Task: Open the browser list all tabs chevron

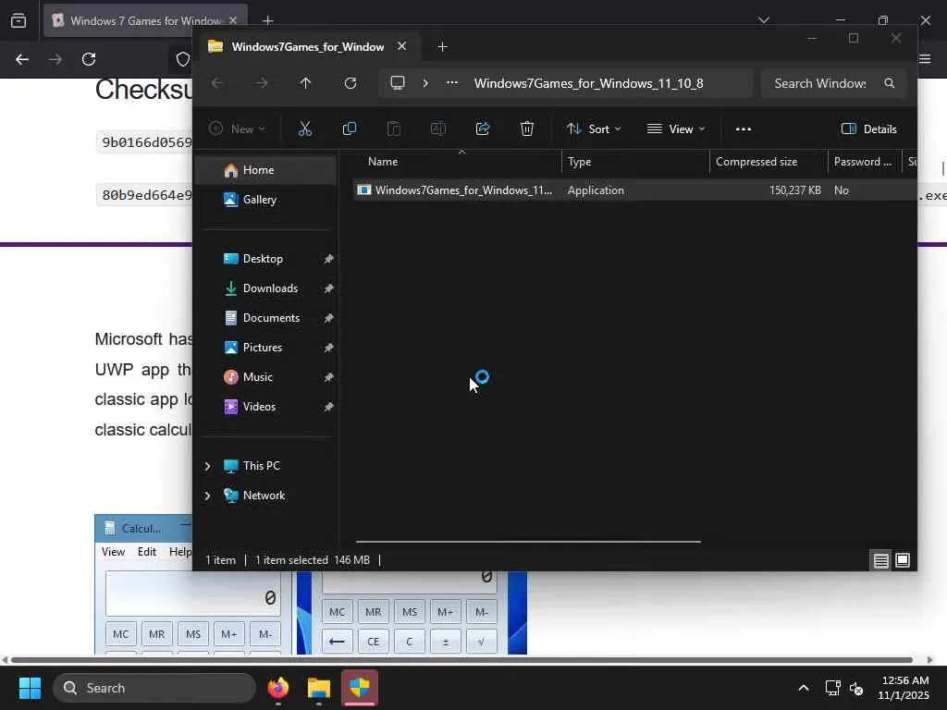Action: pyautogui.click(x=764, y=20)
